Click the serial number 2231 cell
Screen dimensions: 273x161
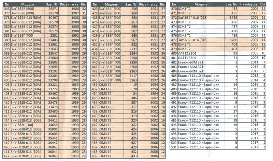131,49
